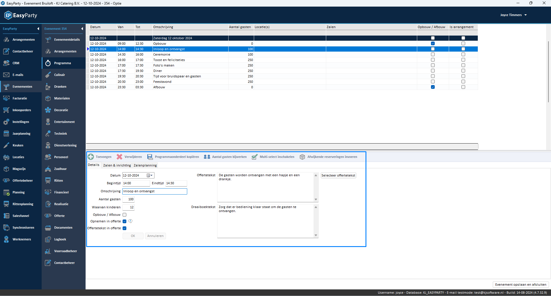Open the CRM module icon
This screenshot has width=551, height=296.
click(6, 63)
